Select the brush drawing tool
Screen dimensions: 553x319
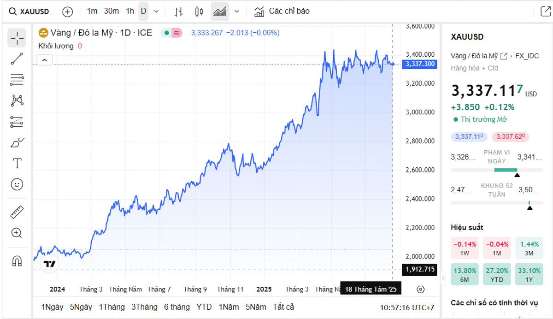(17, 142)
